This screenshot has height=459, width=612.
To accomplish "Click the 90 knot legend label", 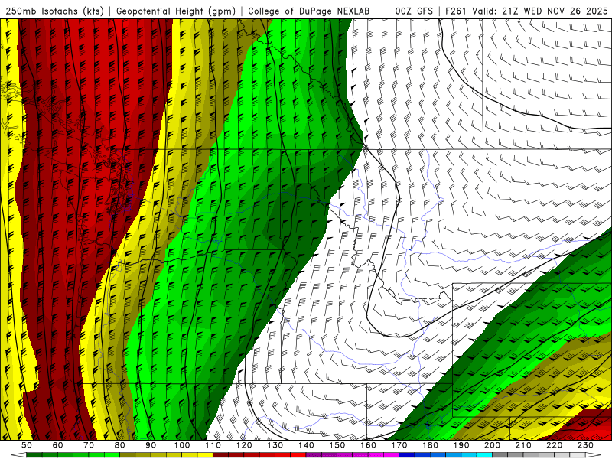I will [x=151, y=445].
